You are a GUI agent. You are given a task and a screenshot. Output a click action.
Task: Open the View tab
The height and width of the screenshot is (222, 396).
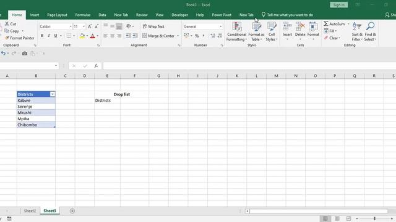pos(160,15)
